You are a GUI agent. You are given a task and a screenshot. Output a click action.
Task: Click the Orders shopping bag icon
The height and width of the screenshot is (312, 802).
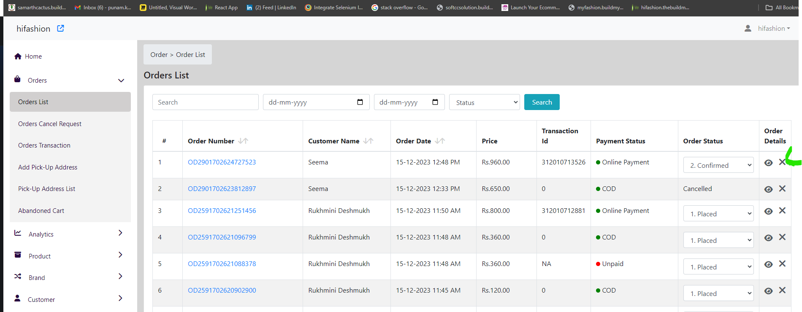[x=17, y=79]
